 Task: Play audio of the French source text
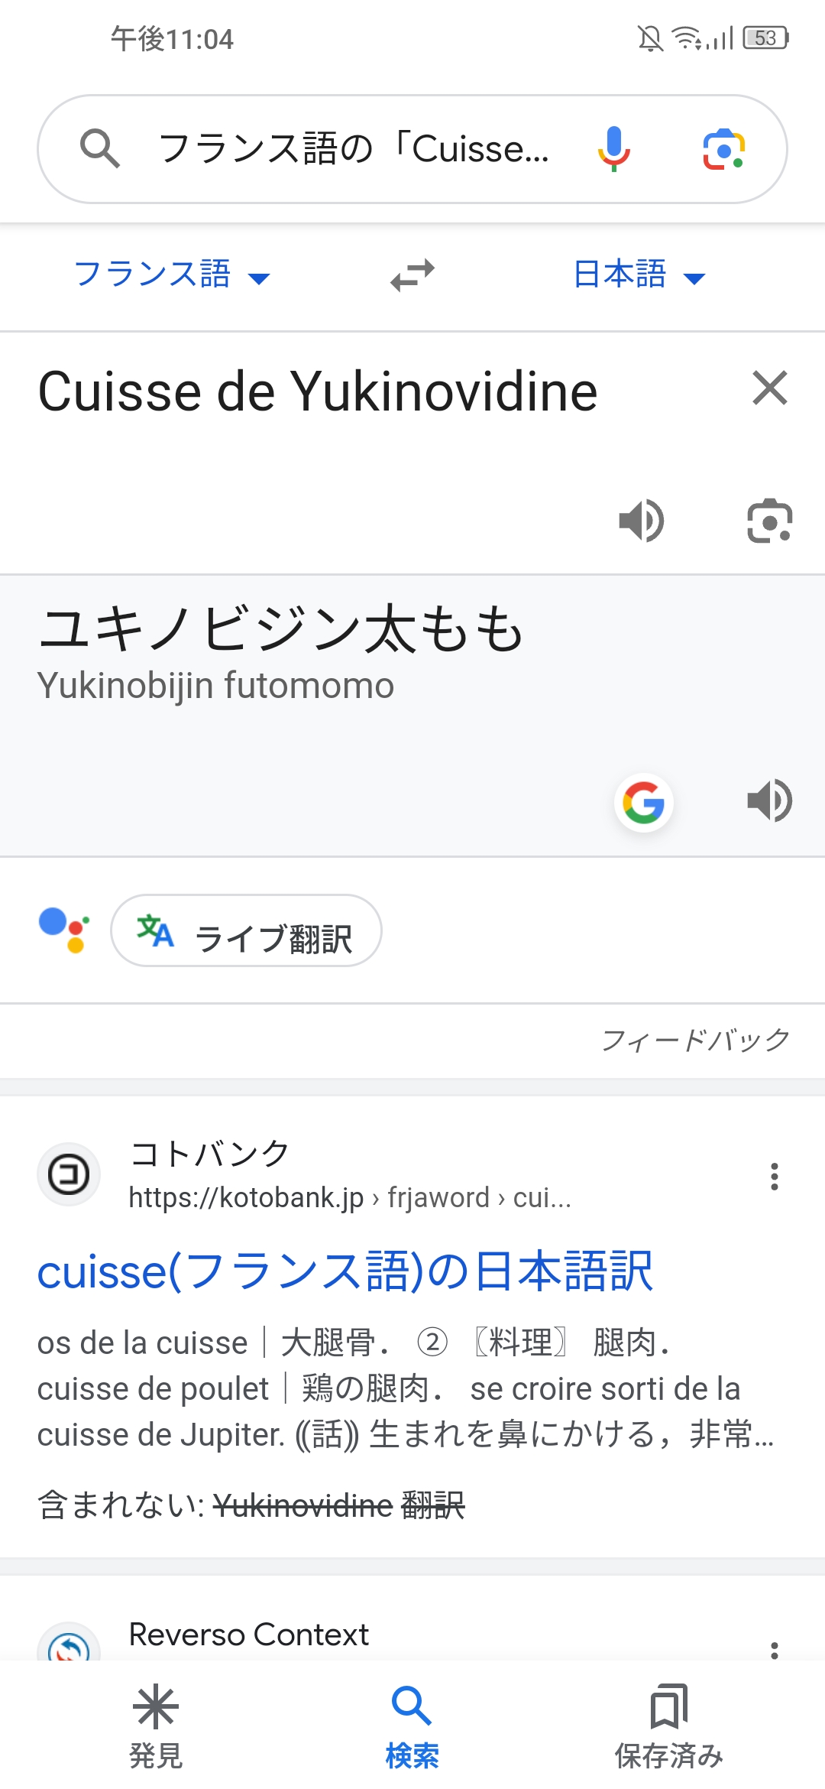point(642,521)
